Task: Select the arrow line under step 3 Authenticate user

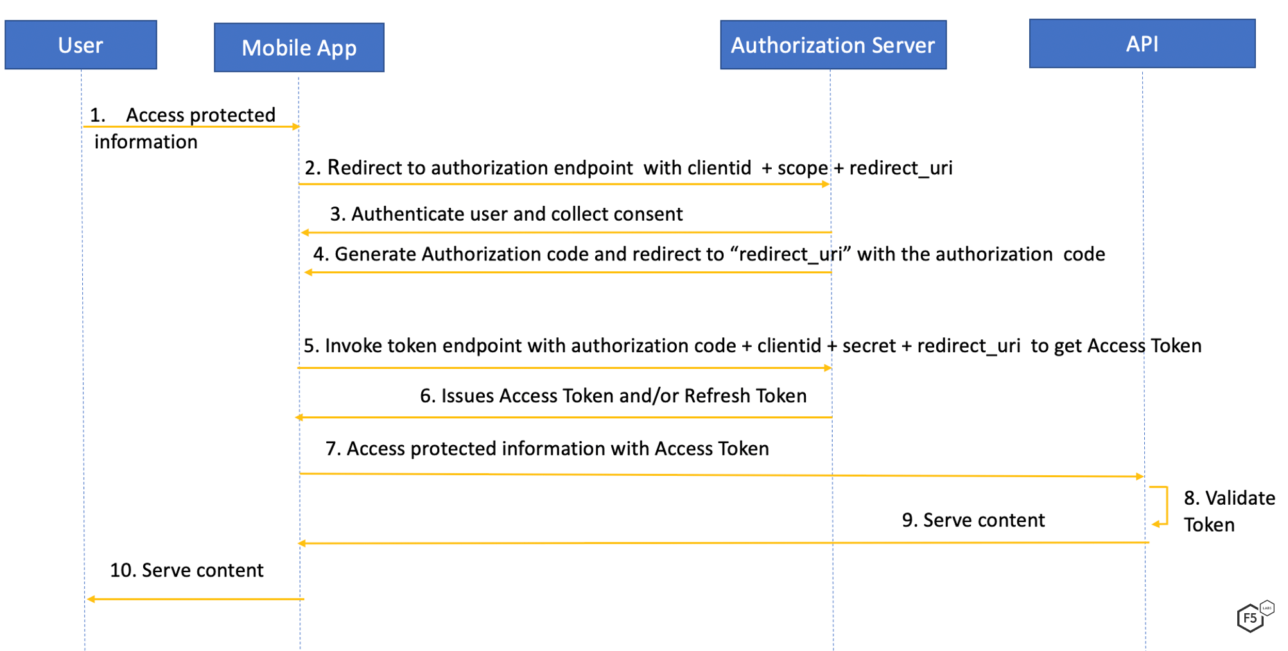Action: point(566,232)
